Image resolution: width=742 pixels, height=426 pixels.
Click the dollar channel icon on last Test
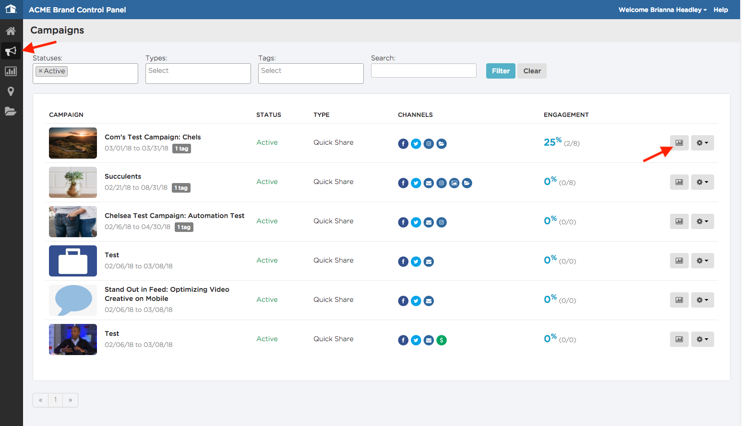pos(442,340)
